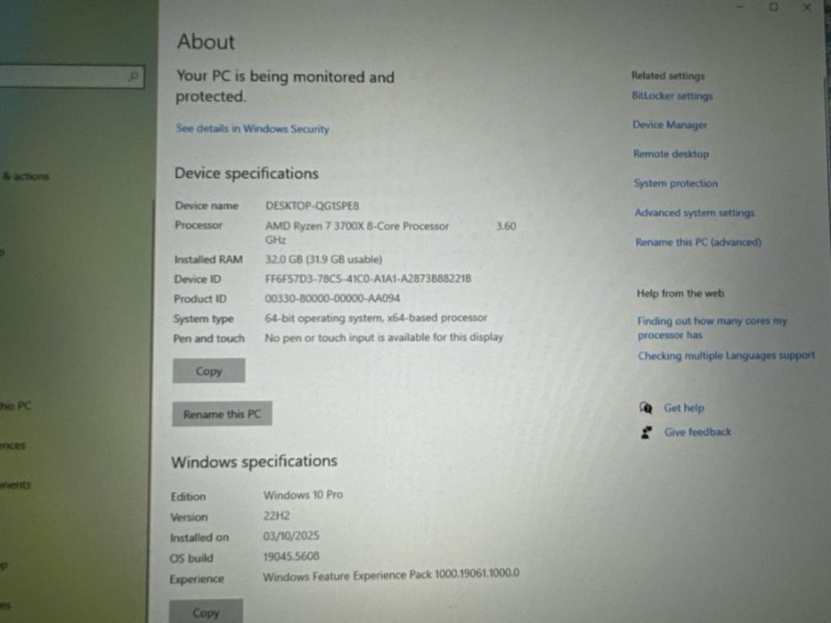This screenshot has height=623, width=831.
Task: Select the '& actions' sidebar item
Action: pyautogui.click(x=26, y=176)
